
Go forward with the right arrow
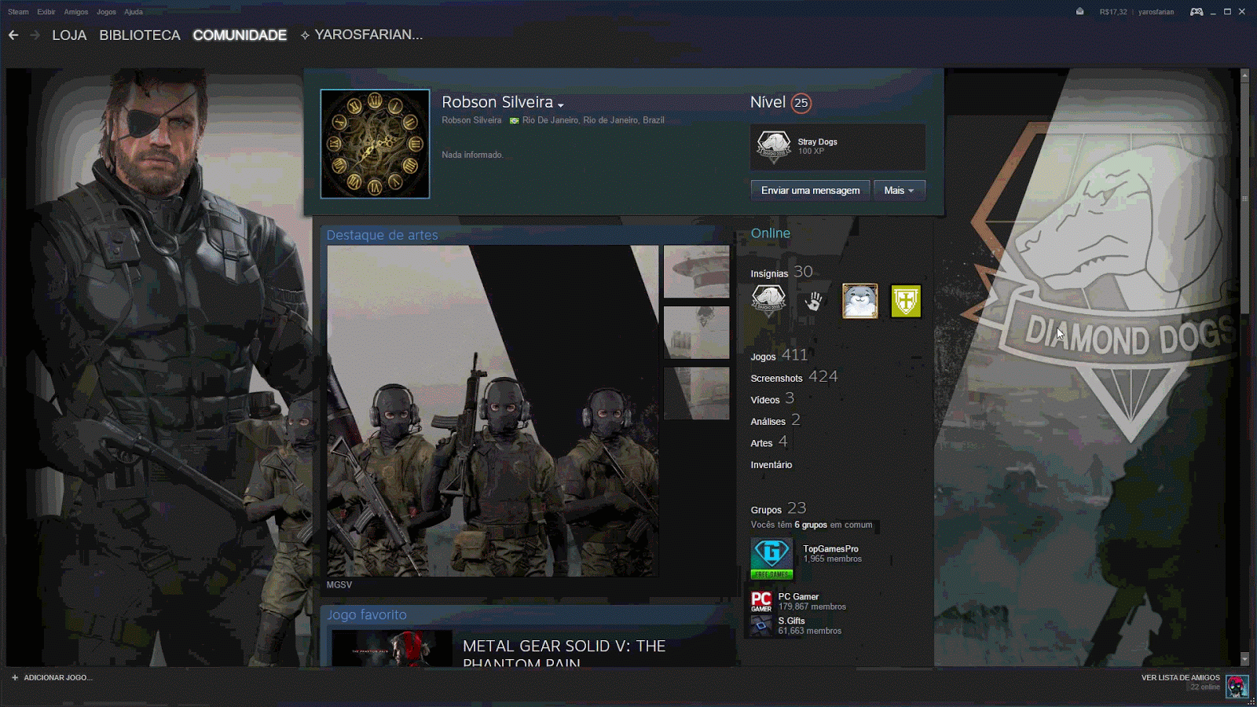[35, 35]
